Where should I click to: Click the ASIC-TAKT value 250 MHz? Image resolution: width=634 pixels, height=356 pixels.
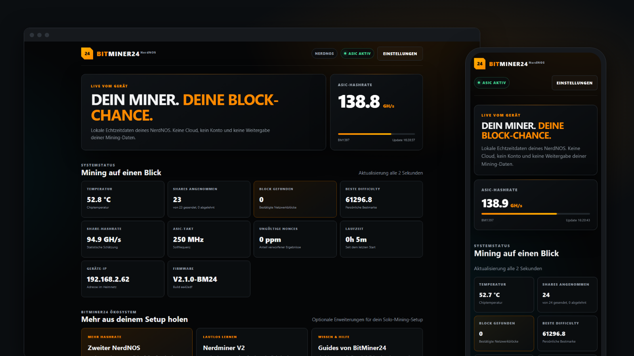[188, 240]
